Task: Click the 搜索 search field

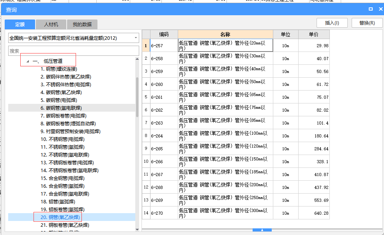Action: point(73,51)
